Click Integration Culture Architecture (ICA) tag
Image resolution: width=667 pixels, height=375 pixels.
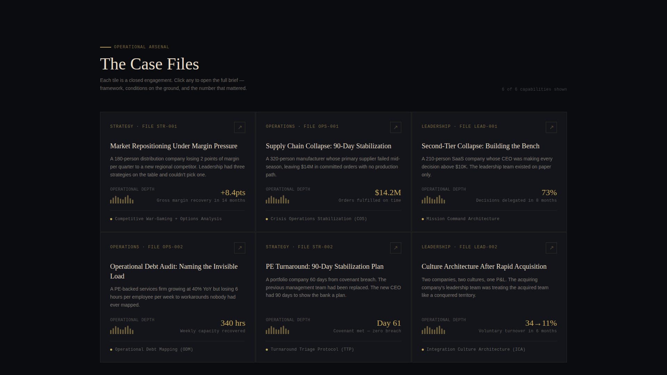pyautogui.click(x=476, y=350)
